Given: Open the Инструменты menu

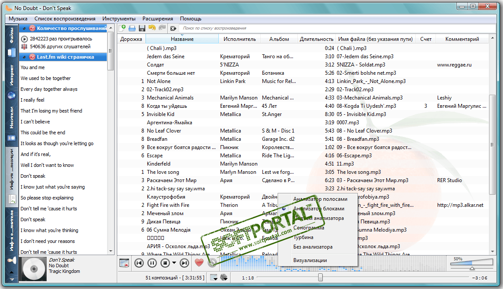Looking at the screenshot, I should [x=119, y=19].
